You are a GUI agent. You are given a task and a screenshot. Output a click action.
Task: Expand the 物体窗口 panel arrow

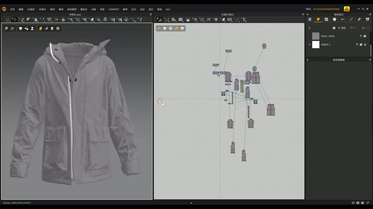tap(307, 15)
